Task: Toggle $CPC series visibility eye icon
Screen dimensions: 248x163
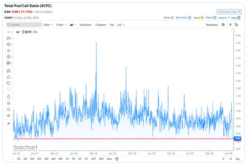Action: (x=18, y=32)
